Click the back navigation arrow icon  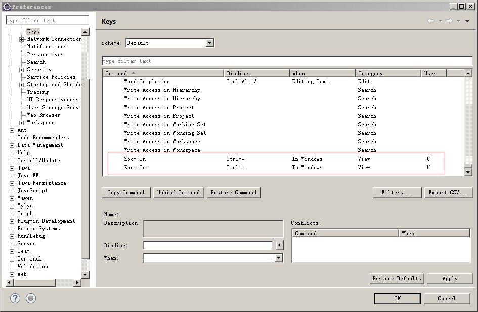(431, 21)
